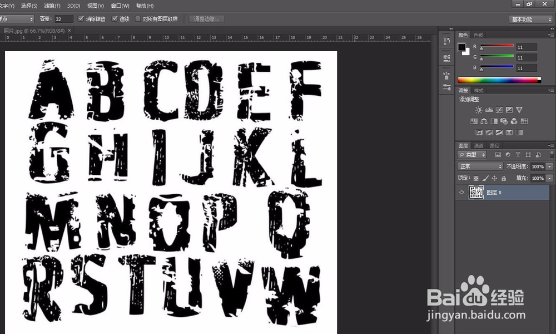556x334 pixels.
Task: Toggle lock transparent pixels
Action: point(476,178)
